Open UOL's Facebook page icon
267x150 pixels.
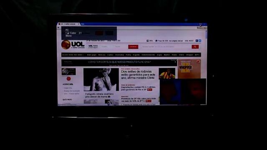click(197, 41)
